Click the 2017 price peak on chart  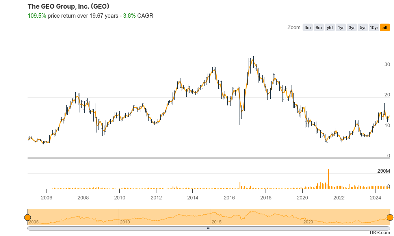point(252,59)
